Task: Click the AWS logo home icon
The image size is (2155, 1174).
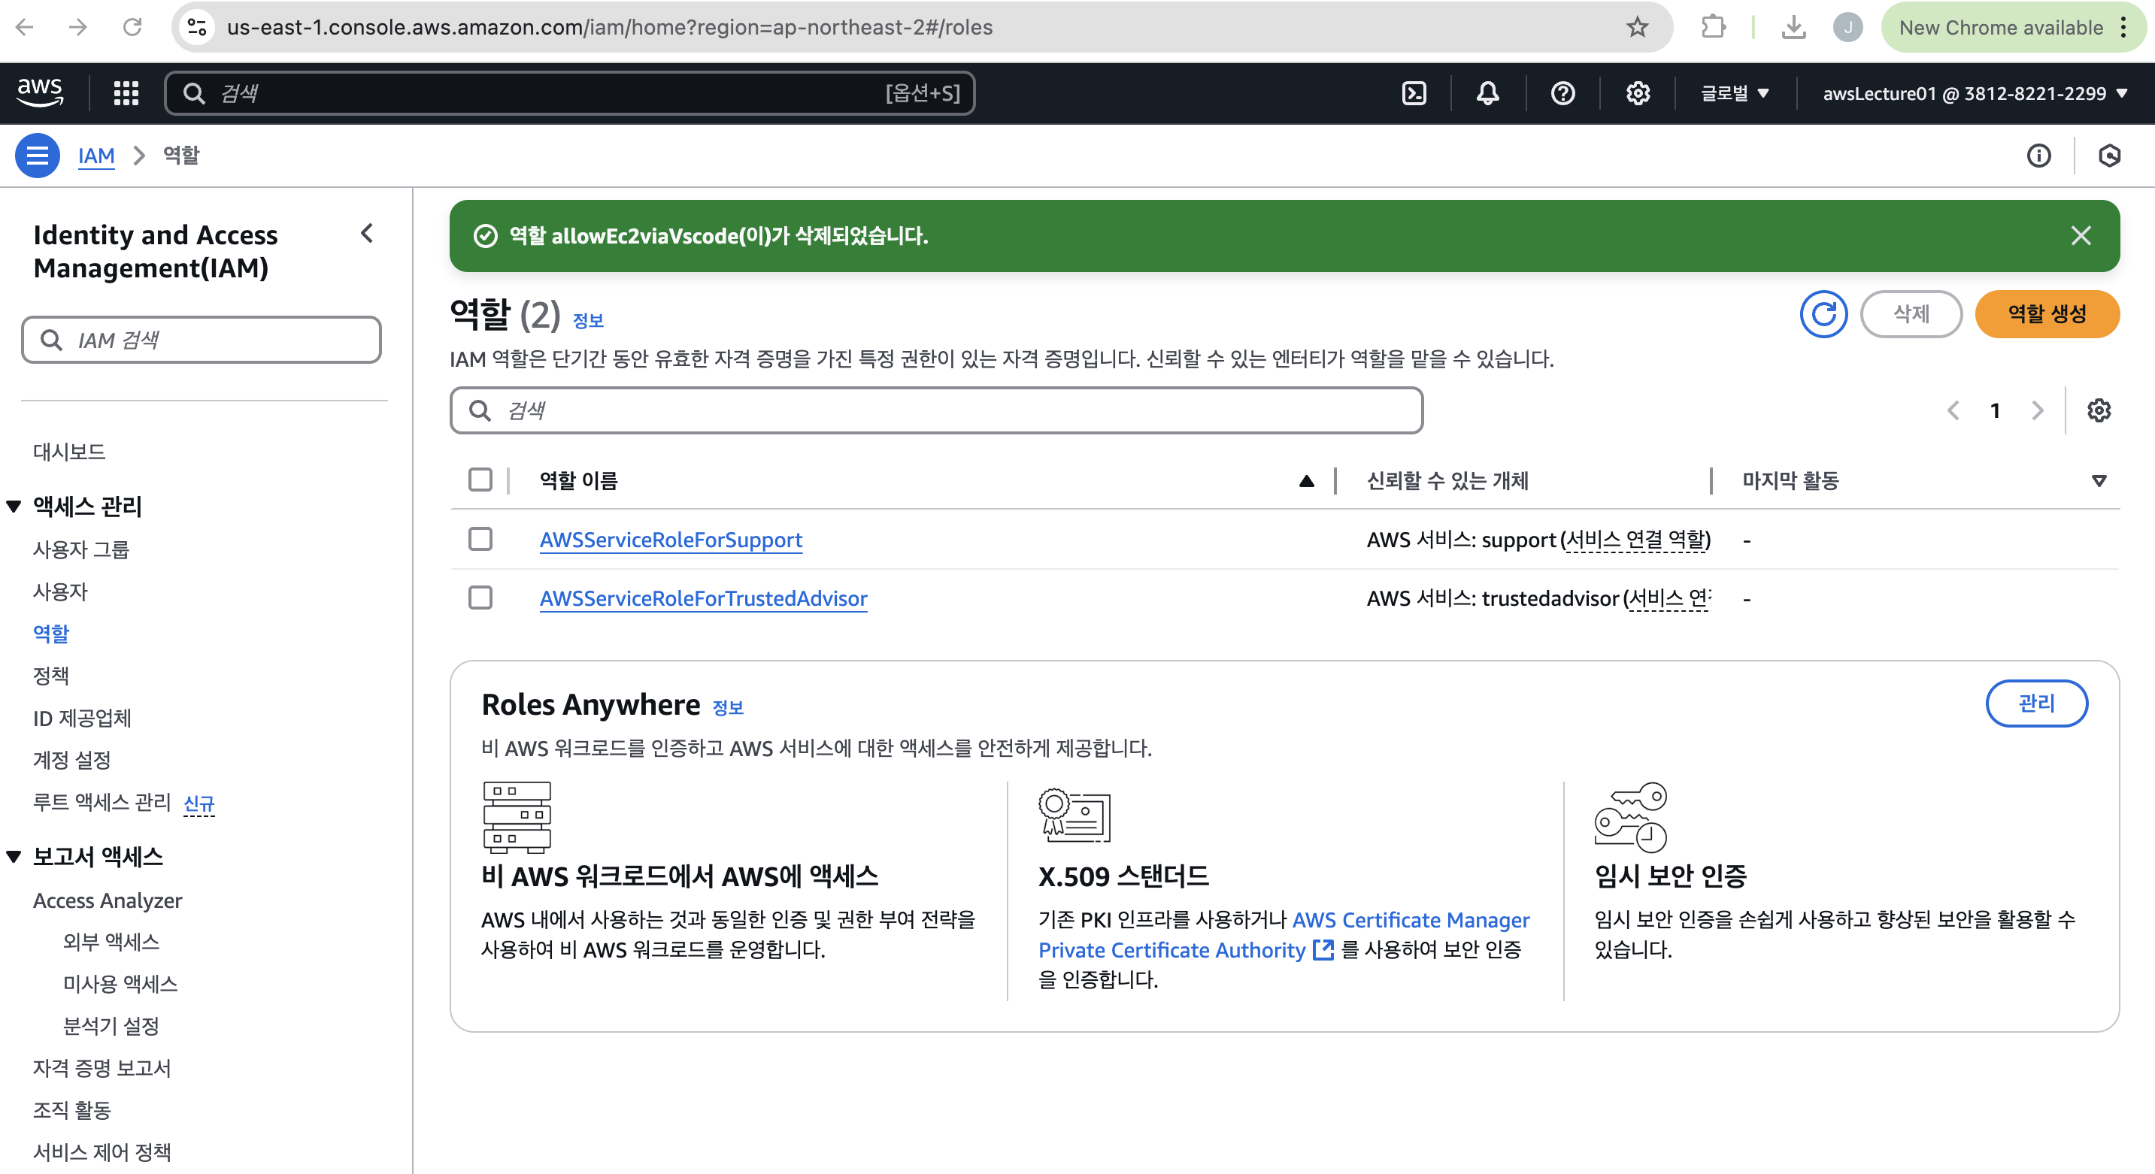Action: tap(39, 92)
